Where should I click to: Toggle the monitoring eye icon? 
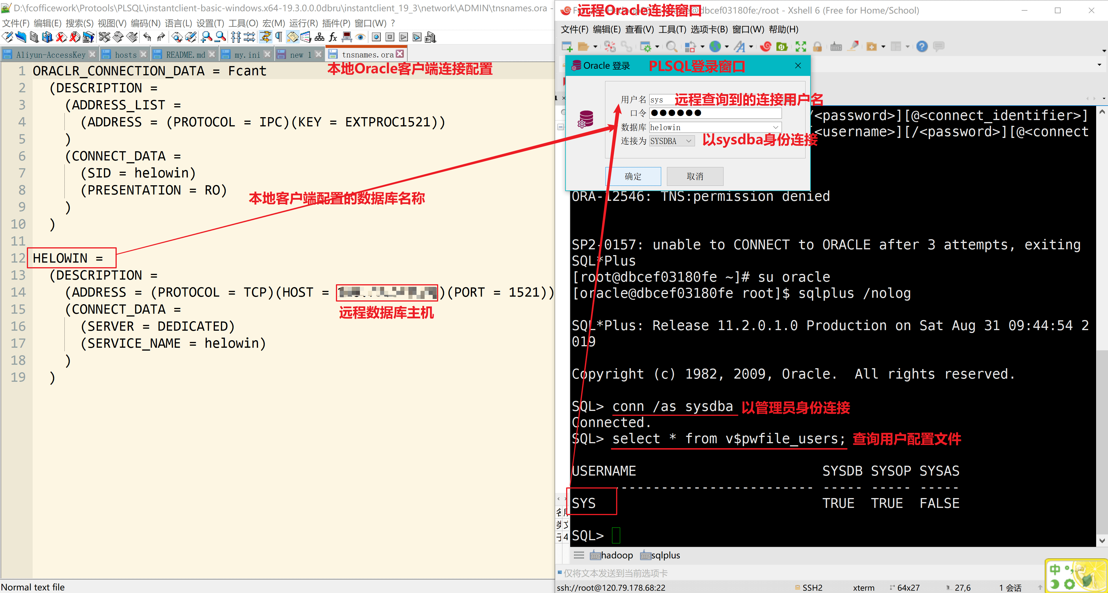point(360,38)
